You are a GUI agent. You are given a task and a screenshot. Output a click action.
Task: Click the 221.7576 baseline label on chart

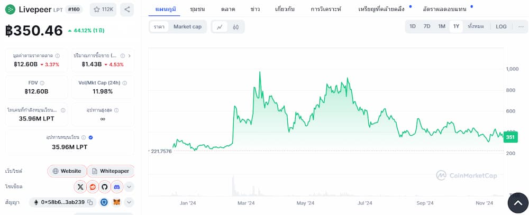[x=161, y=151]
